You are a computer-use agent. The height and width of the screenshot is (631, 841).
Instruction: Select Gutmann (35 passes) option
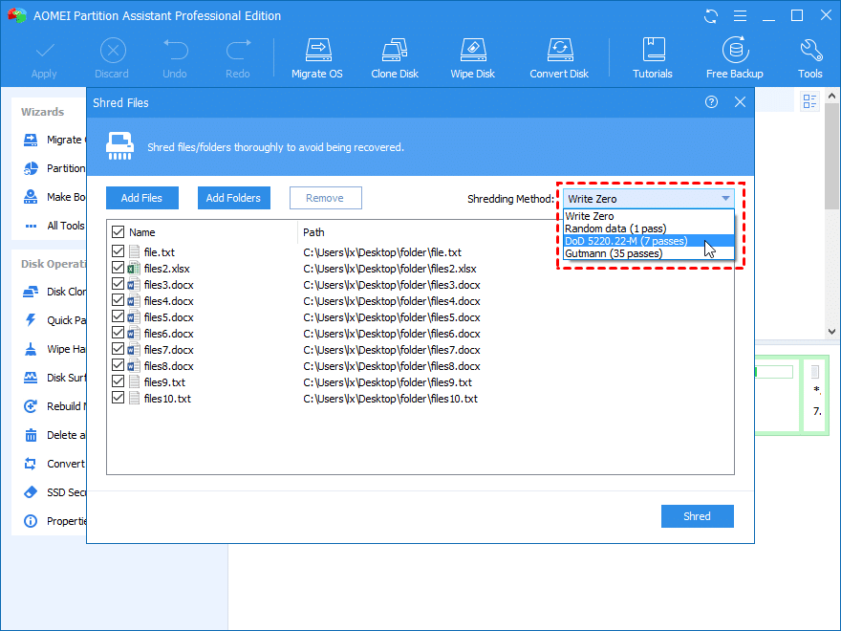(x=649, y=253)
